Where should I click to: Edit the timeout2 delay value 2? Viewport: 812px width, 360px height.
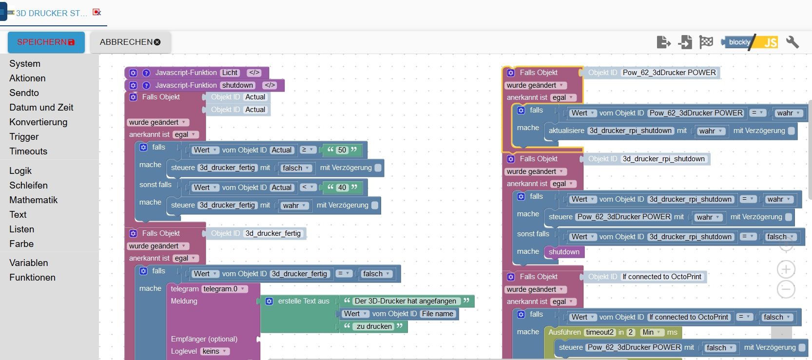pyautogui.click(x=631, y=332)
